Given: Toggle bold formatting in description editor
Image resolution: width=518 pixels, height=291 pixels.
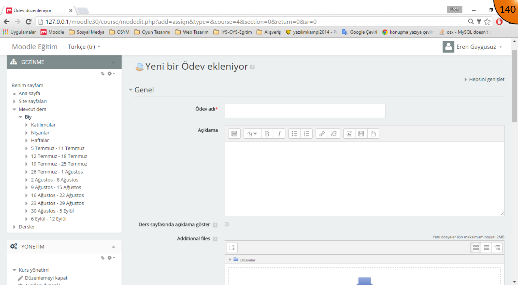Looking at the screenshot, I should point(267,134).
